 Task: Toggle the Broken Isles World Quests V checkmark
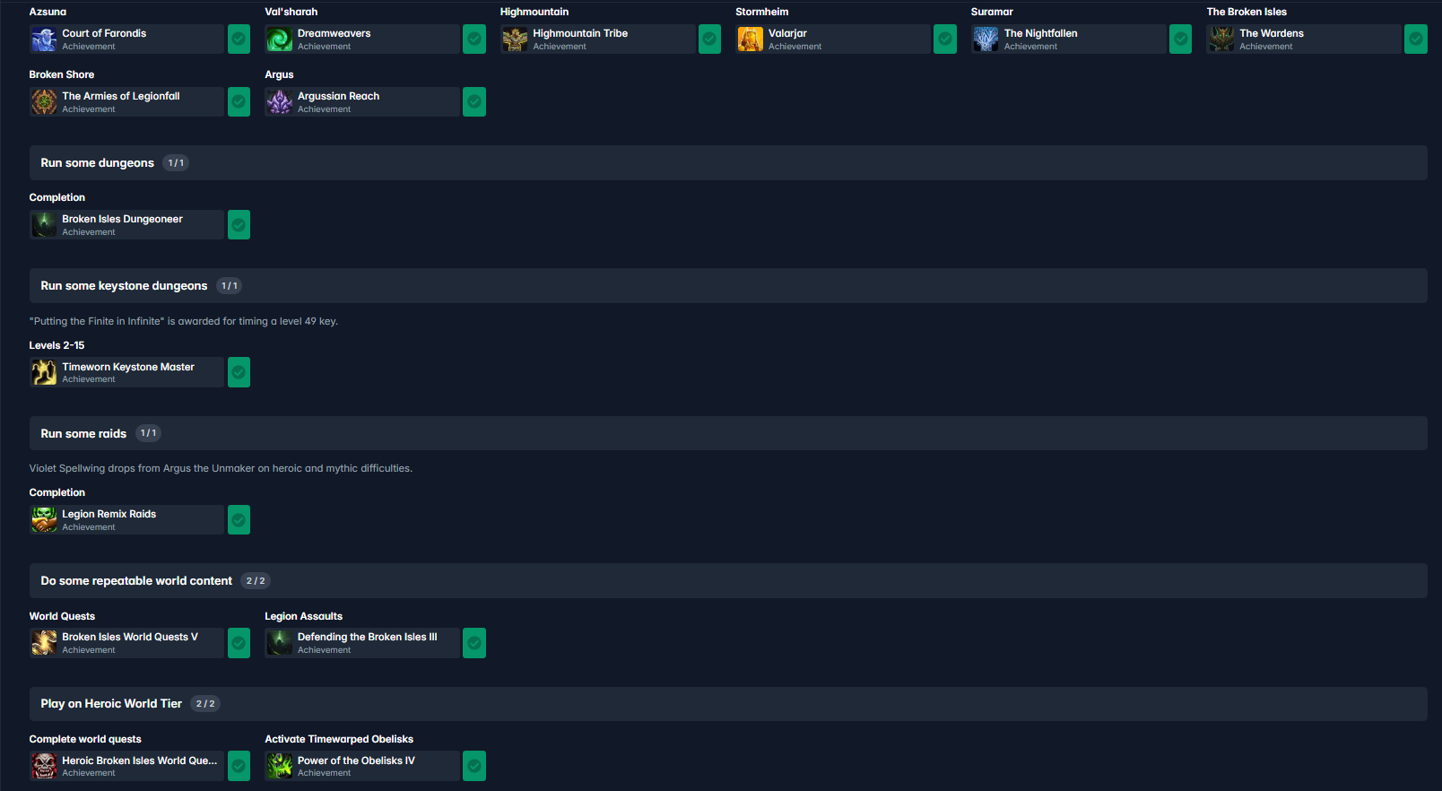pos(239,643)
